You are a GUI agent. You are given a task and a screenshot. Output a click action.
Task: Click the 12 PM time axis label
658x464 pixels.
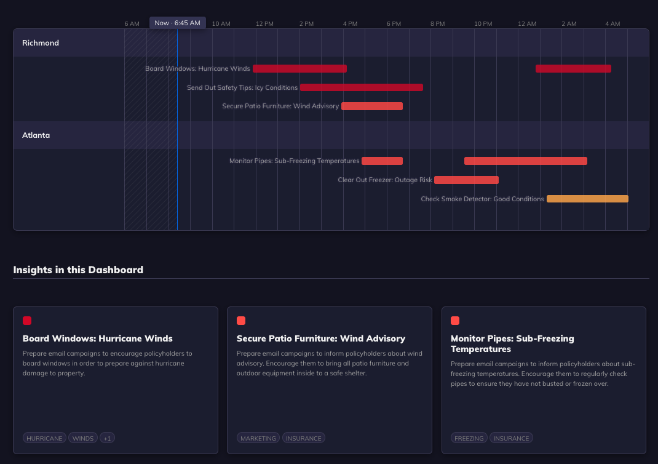tap(265, 24)
